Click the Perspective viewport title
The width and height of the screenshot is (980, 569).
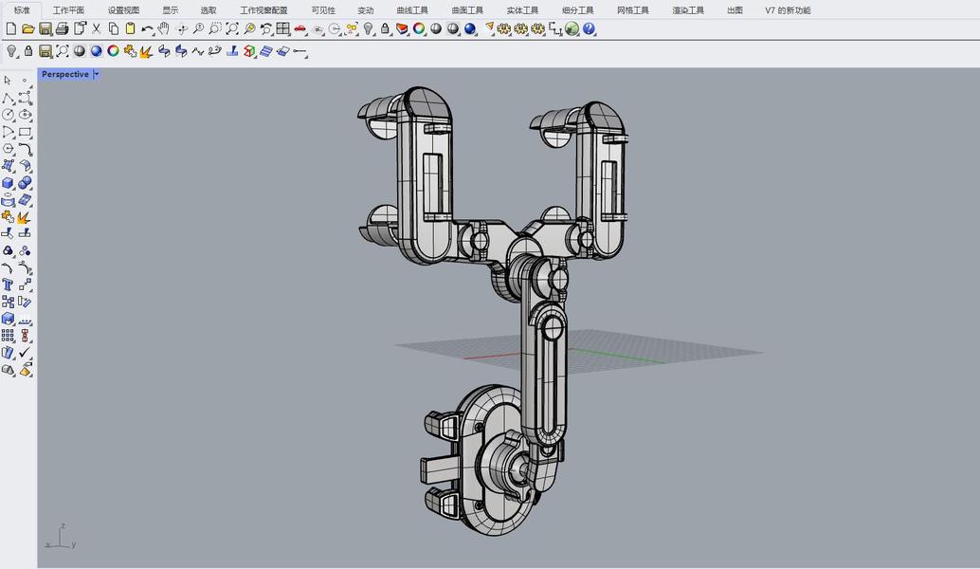[65, 74]
